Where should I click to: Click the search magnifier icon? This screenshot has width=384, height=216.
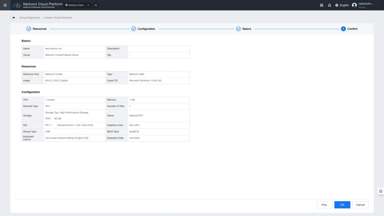[96, 5]
